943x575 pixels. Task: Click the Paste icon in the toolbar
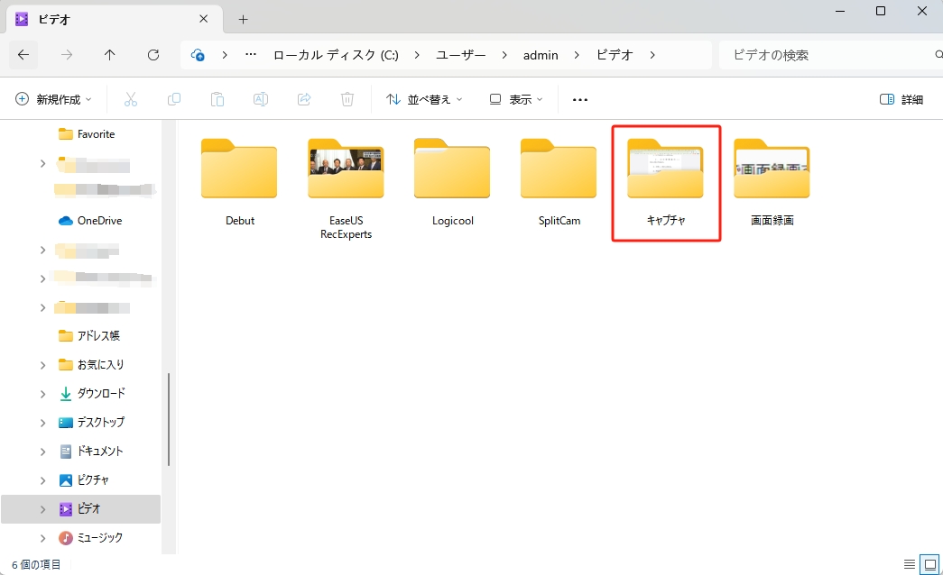(217, 99)
